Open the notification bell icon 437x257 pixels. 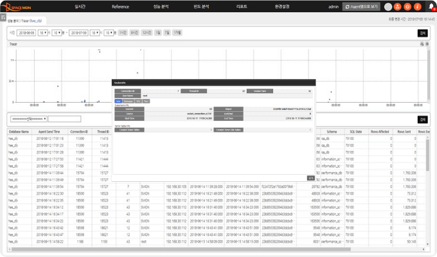pyautogui.click(x=432, y=7)
